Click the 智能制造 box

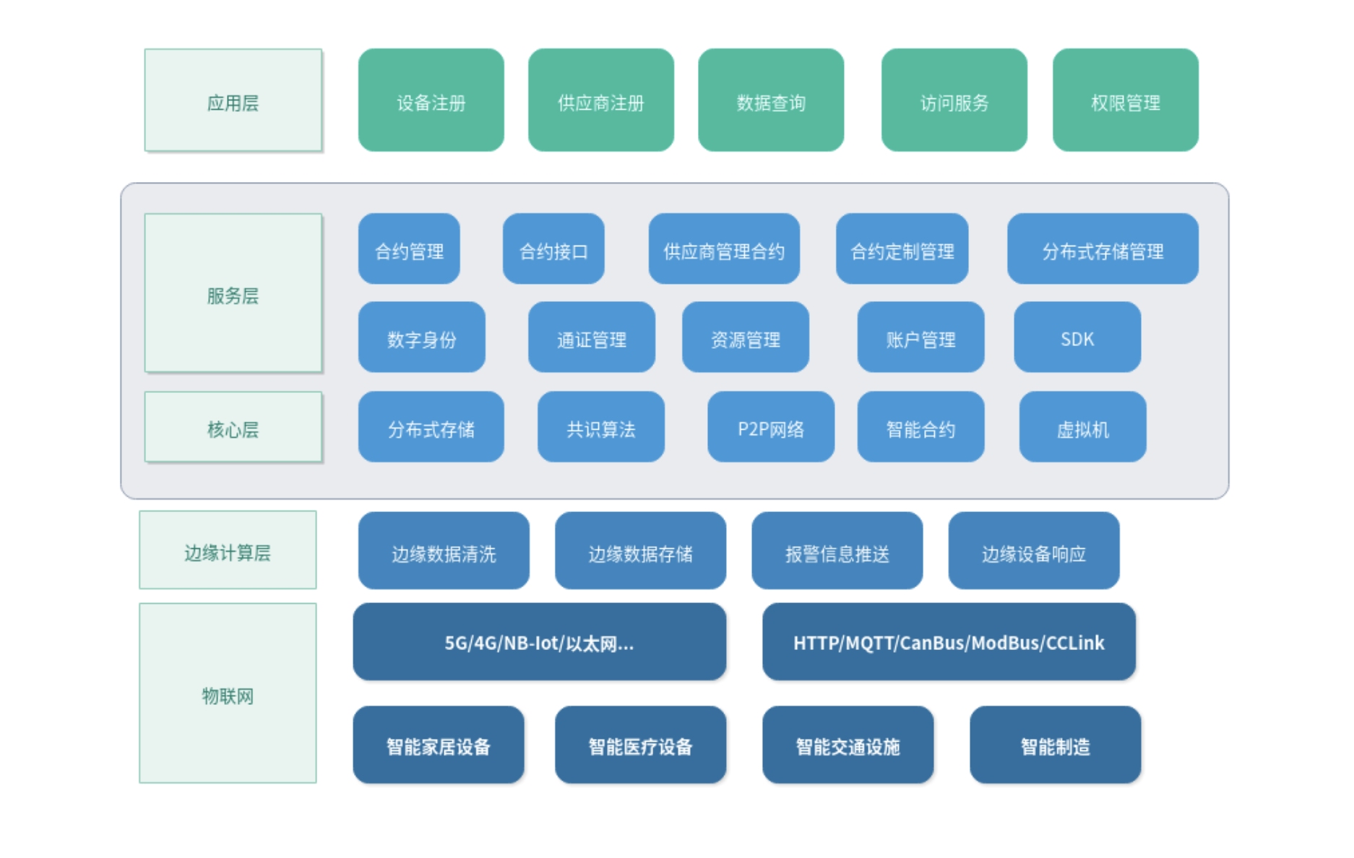[x=1056, y=745]
